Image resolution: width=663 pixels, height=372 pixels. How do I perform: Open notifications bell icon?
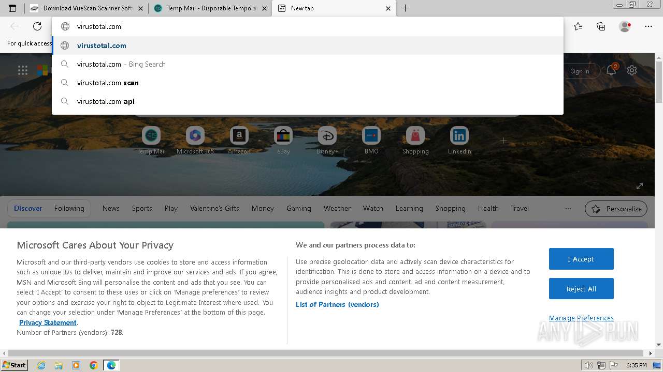[611, 71]
